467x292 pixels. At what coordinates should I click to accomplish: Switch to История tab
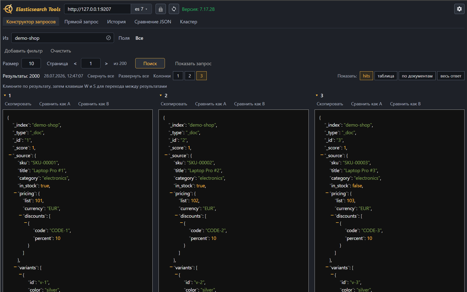[116, 22]
